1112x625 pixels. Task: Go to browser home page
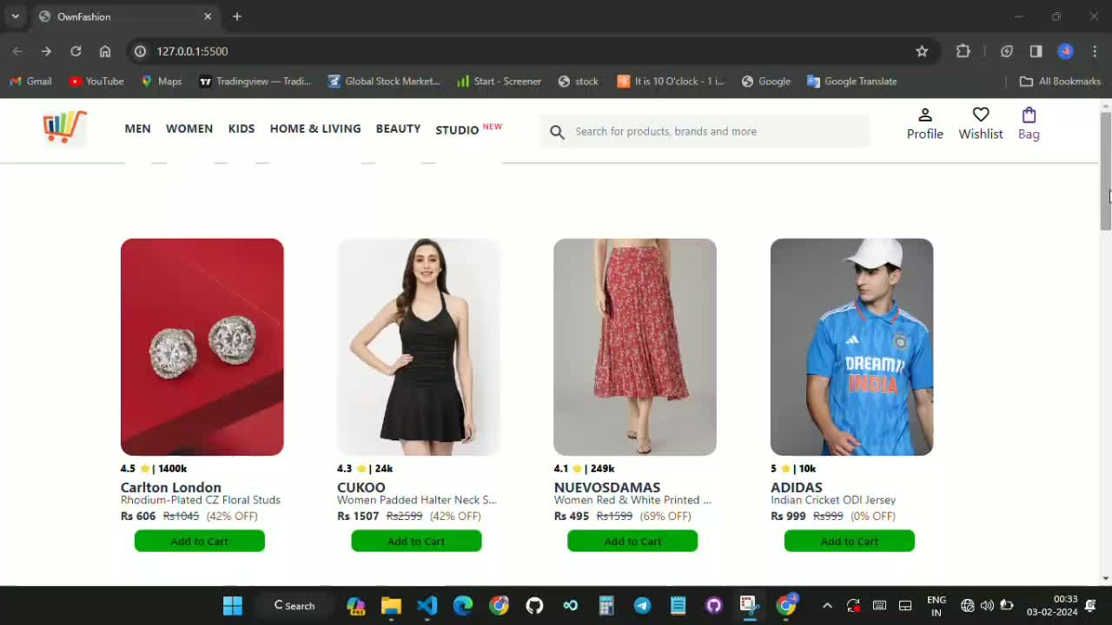[105, 51]
